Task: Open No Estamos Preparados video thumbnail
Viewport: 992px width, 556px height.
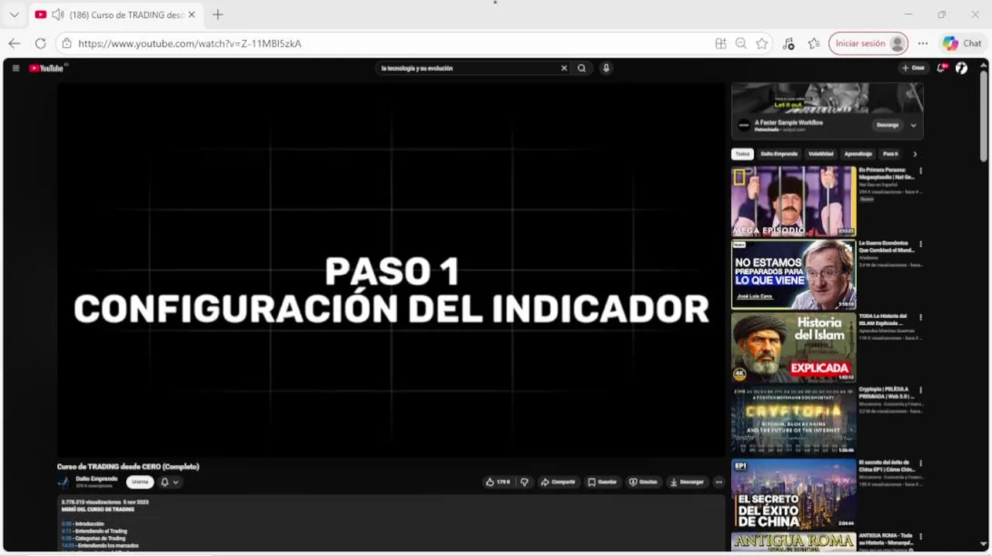Action: pyautogui.click(x=793, y=274)
